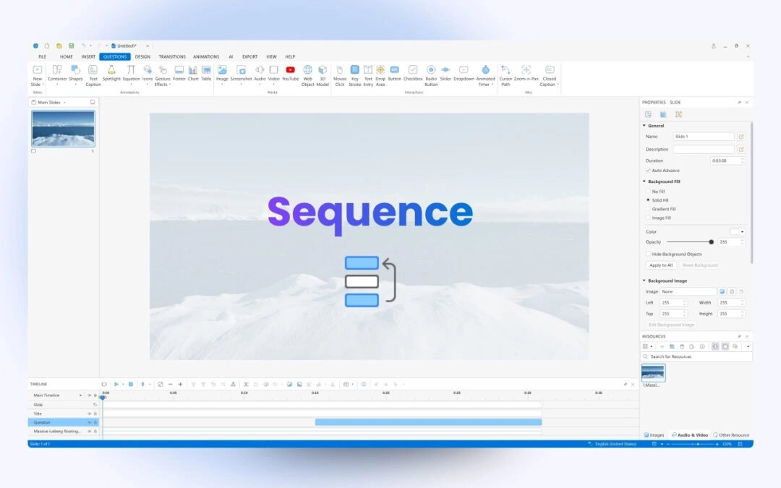The image size is (781, 488).
Task: Add a Key Stroke interaction
Action: (x=354, y=76)
